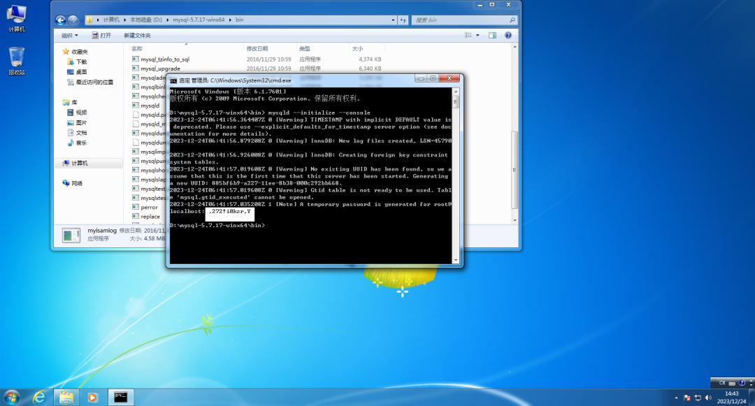Launch Internet Explorer from taskbar
This screenshot has width=755, height=406.
click(39, 398)
